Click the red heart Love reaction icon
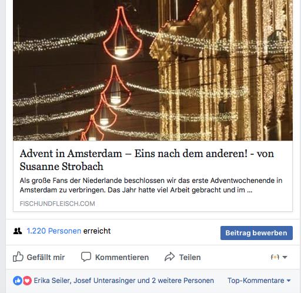The width and height of the screenshot is (301, 293). [27, 281]
